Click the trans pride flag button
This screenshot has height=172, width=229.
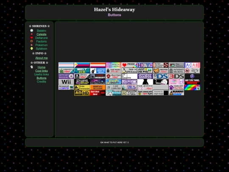click(66, 65)
